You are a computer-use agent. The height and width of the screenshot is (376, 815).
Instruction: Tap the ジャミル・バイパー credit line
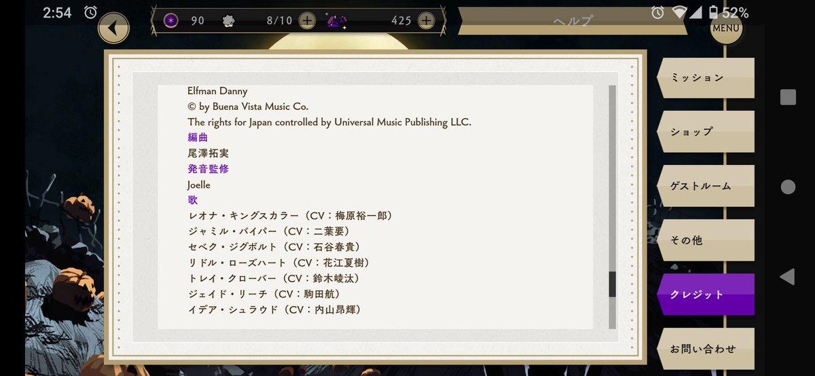click(x=270, y=231)
